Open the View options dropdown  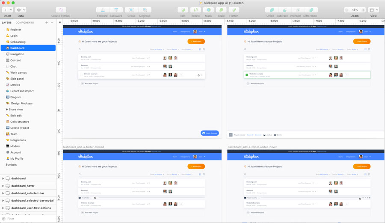pyautogui.click(x=373, y=10)
